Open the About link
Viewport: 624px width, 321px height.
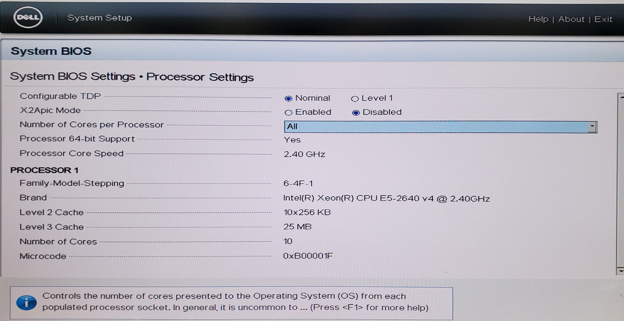click(x=571, y=19)
